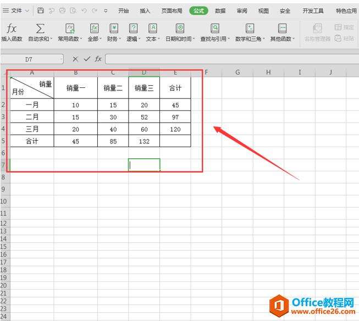Select the 二月 cell
Viewport: 359px width, 321px height.
[x=32, y=117]
